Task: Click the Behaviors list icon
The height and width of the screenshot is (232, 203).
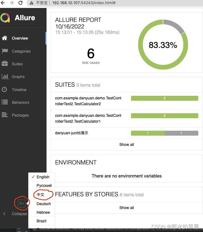Action: pos(5,102)
